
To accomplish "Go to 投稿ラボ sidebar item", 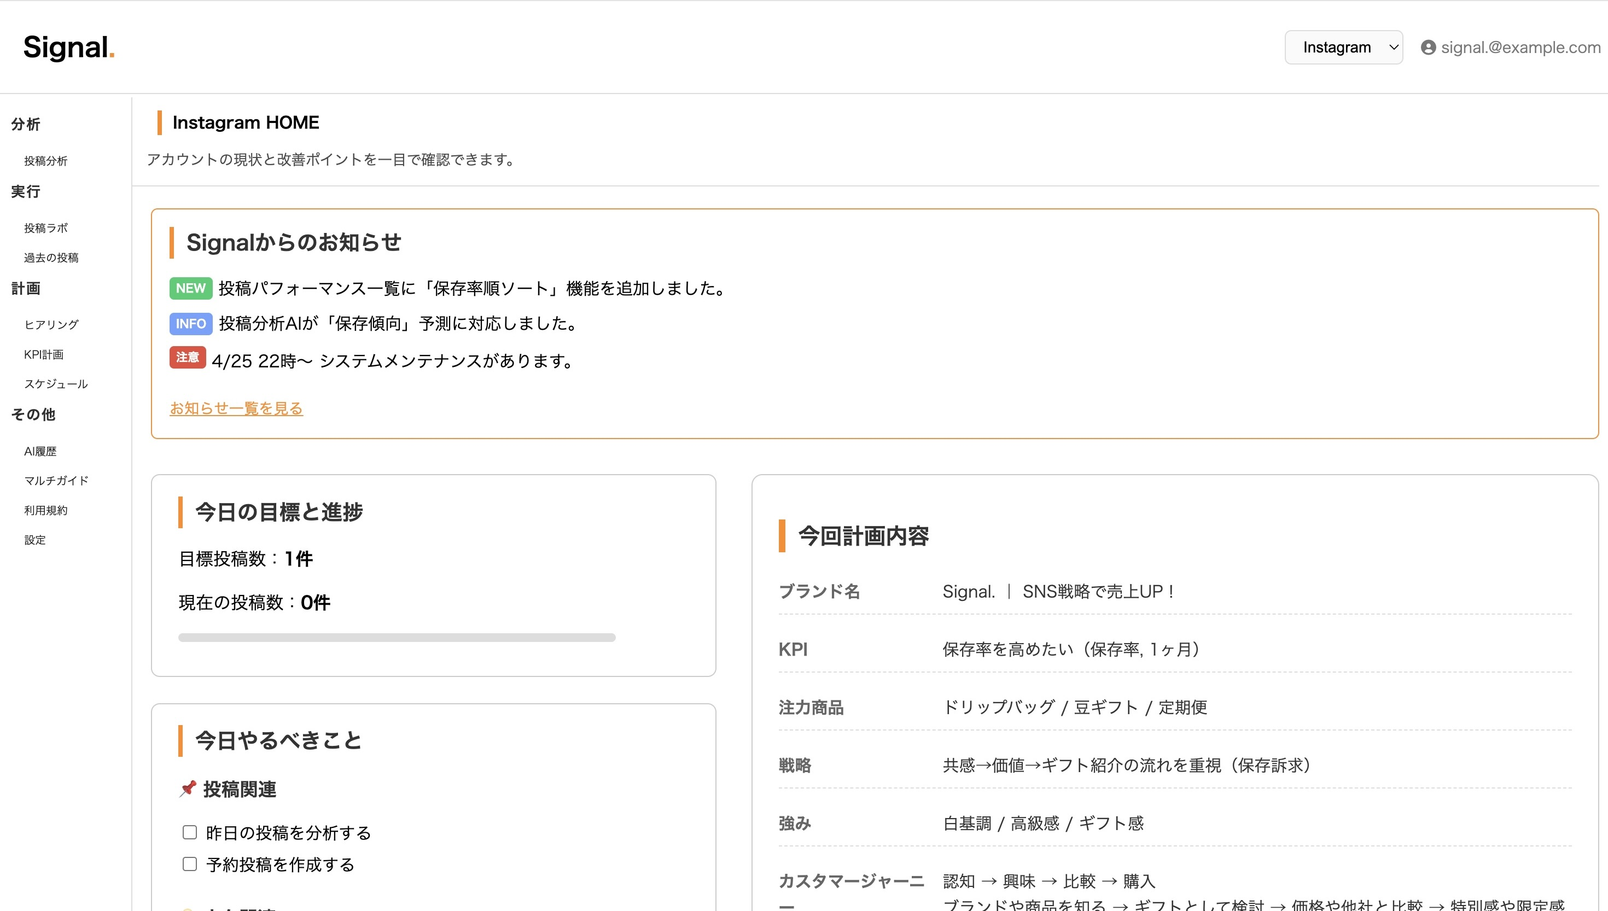I will [46, 227].
